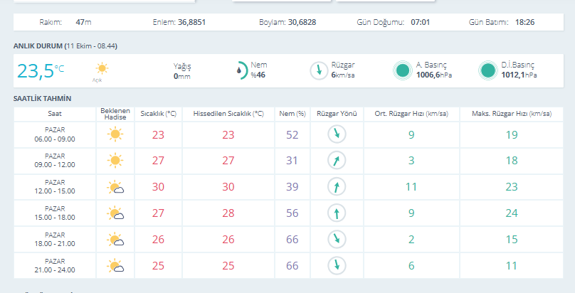Click the Gün Doğumu time 07:01
The height and width of the screenshot is (293, 575).
pos(421,22)
